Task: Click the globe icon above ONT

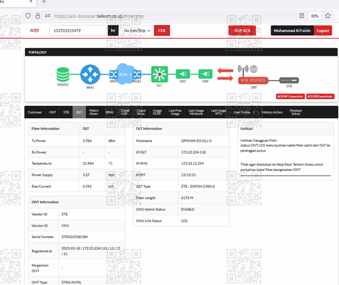Action: click(254, 69)
